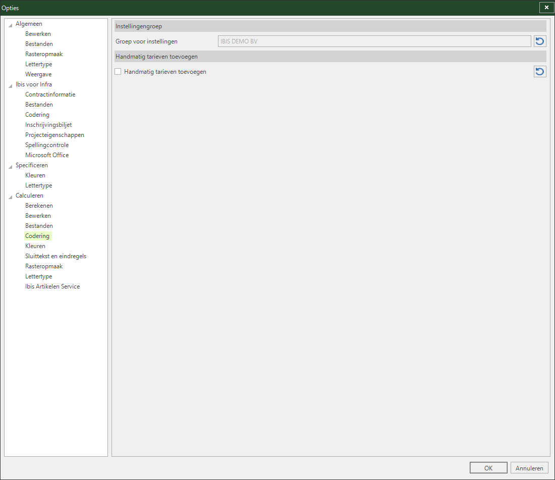The image size is (555, 480).
Task: Open Berekenen under Calculeren
Action: click(39, 206)
